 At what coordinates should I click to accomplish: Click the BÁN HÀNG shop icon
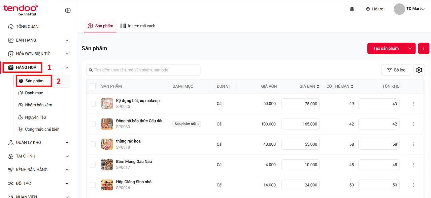coord(11,40)
